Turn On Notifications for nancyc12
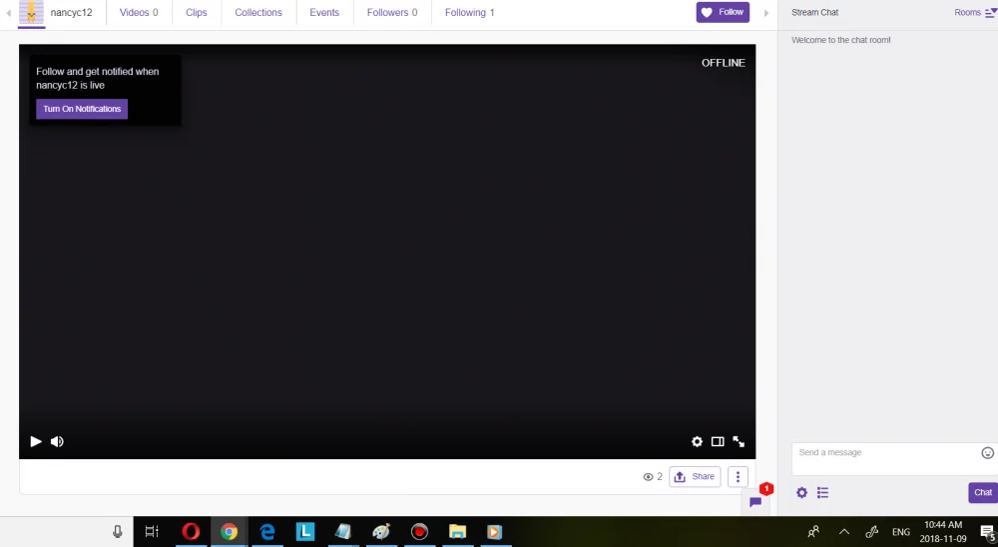Image resolution: width=998 pixels, height=547 pixels. 82,109
